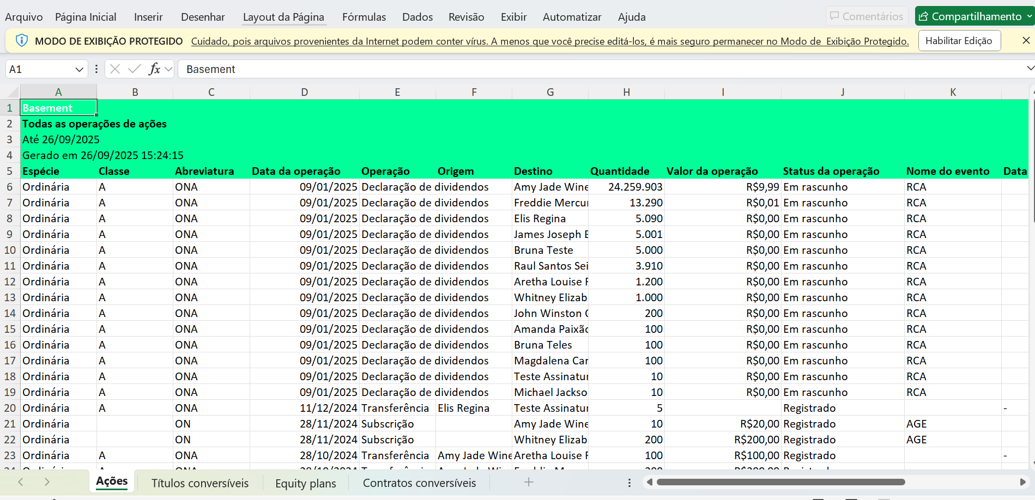Switch to the Equity plans sheet

[x=305, y=483]
